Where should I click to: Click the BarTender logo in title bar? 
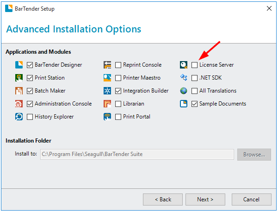click(x=9, y=8)
